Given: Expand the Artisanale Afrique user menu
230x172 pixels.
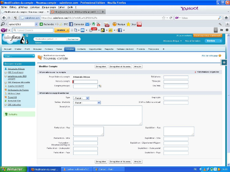Looking at the screenshot, I should (172, 41).
